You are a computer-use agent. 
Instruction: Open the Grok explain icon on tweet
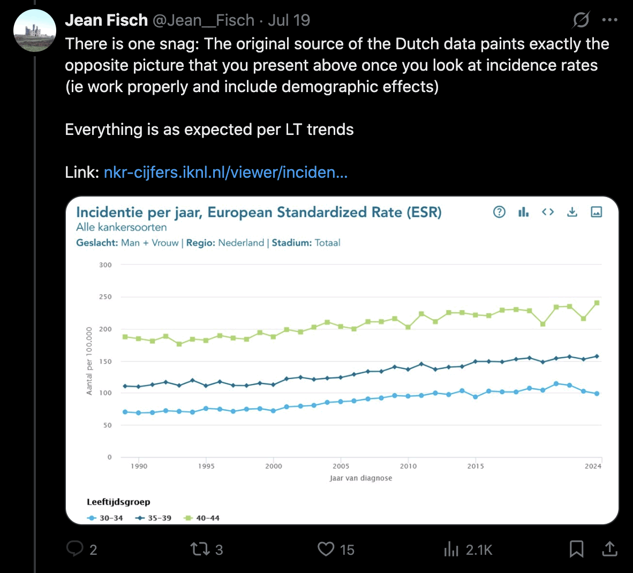[581, 20]
